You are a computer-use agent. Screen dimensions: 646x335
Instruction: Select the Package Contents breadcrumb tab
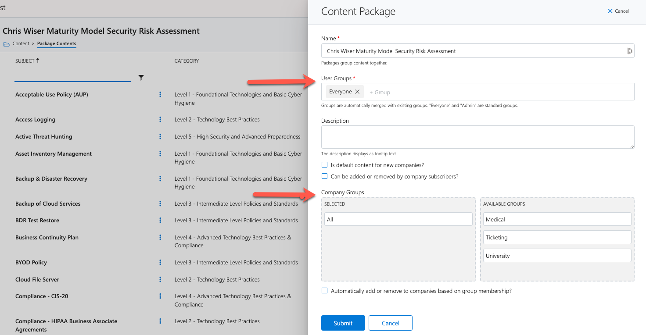(x=57, y=43)
